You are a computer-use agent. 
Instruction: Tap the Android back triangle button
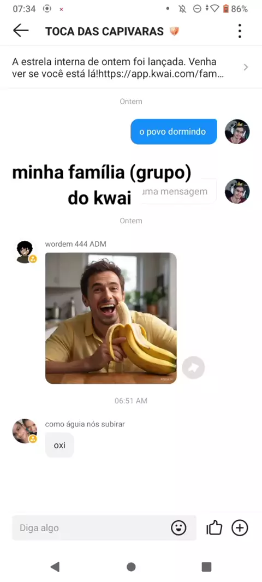point(55,567)
